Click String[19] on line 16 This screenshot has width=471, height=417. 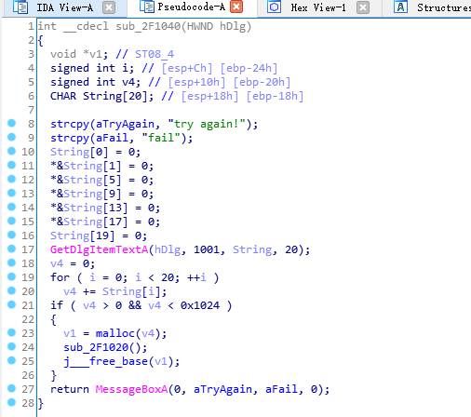pos(82,235)
